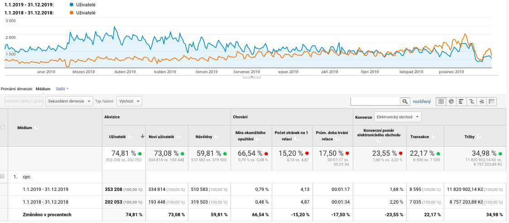Viewport: 509px width, 223px height.
Task: Click duben 2019 label on chart axis
Action: (x=125, y=72)
